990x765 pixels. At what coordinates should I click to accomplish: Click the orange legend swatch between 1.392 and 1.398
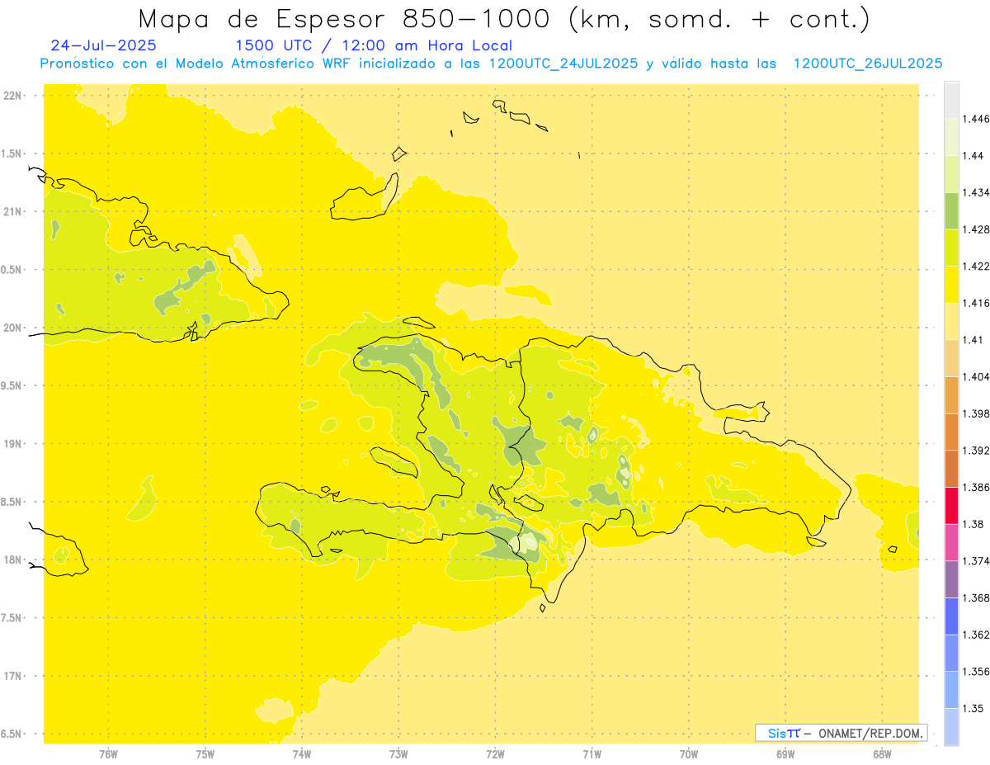tap(952, 432)
